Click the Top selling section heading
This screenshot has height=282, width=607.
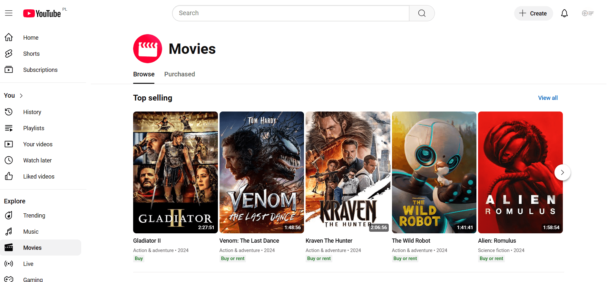tap(152, 98)
